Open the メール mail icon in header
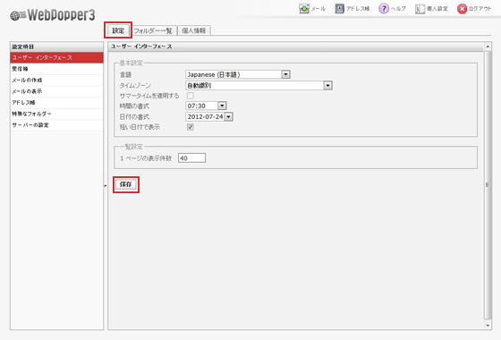Screen dimensions: 501x340 pos(304,9)
